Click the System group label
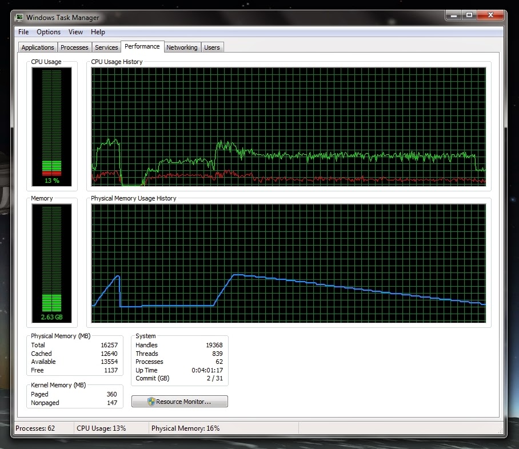The width and height of the screenshot is (519, 449). coord(145,336)
